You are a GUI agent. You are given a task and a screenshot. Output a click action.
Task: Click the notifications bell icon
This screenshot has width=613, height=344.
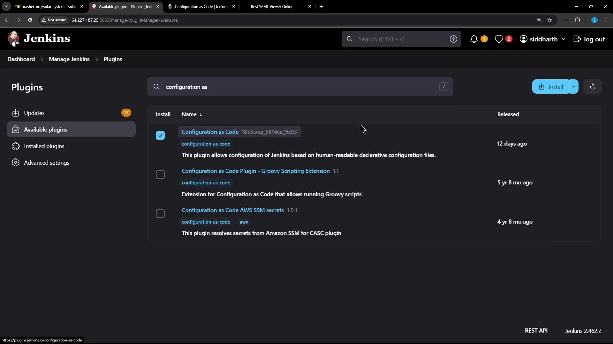point(474,39)
